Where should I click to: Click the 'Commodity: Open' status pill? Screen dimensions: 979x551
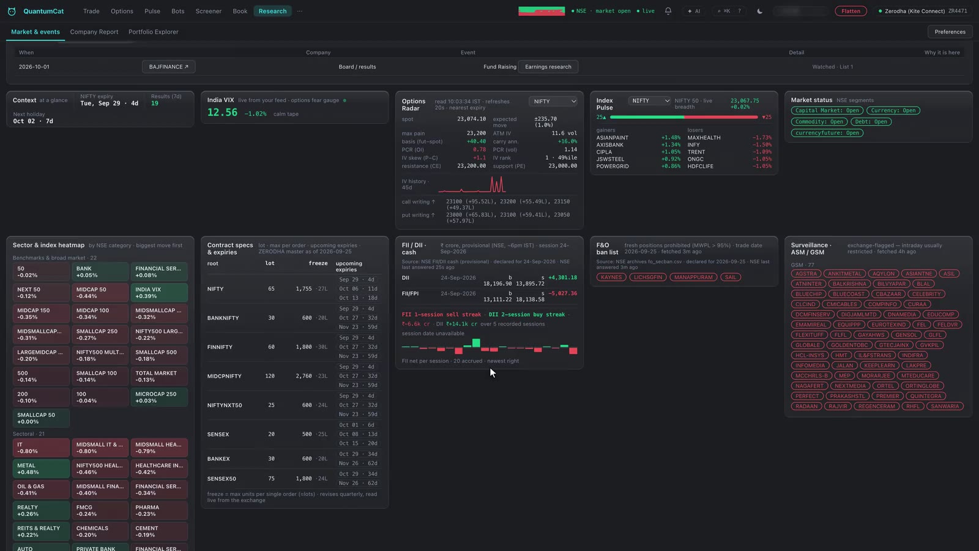tap(819, 122)
